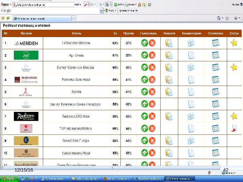Click document status icon for TOP International Hotels
Viewport: 243px width, 182px height.
click(234, 128)
